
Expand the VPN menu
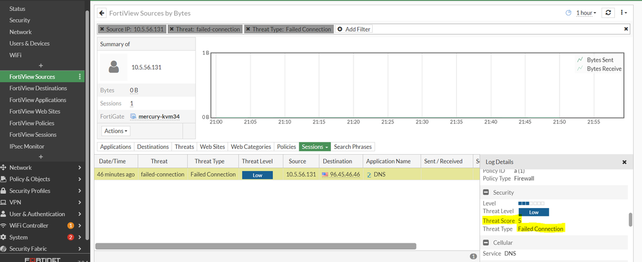click(41, 202)
